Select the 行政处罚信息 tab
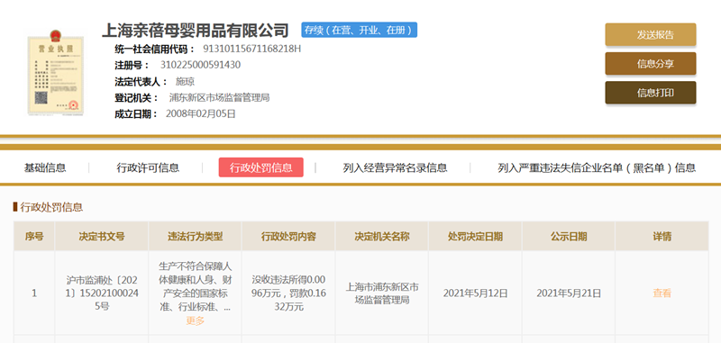The width and height of the screenshot is (721, 343). [x=260, y=167]
